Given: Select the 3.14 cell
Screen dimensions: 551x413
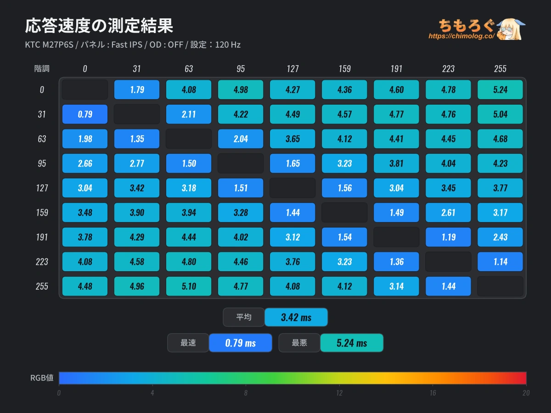Looking at the screenshot, I should coord(396,286).
